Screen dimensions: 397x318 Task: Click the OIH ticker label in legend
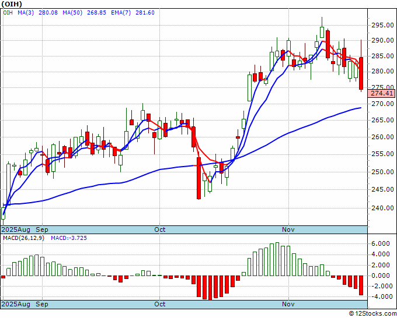[8, 13]
